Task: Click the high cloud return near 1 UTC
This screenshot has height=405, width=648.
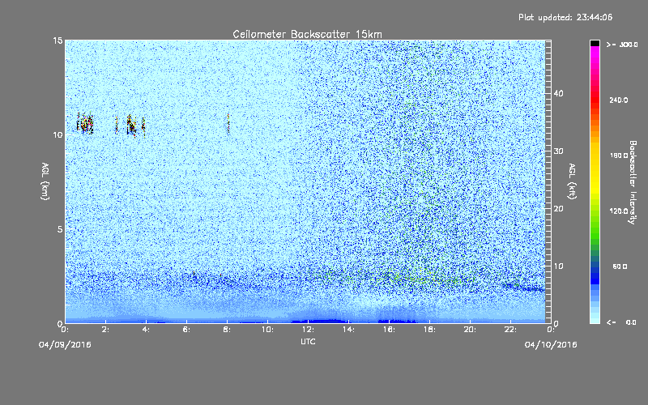Action: [x=85, y=123]
